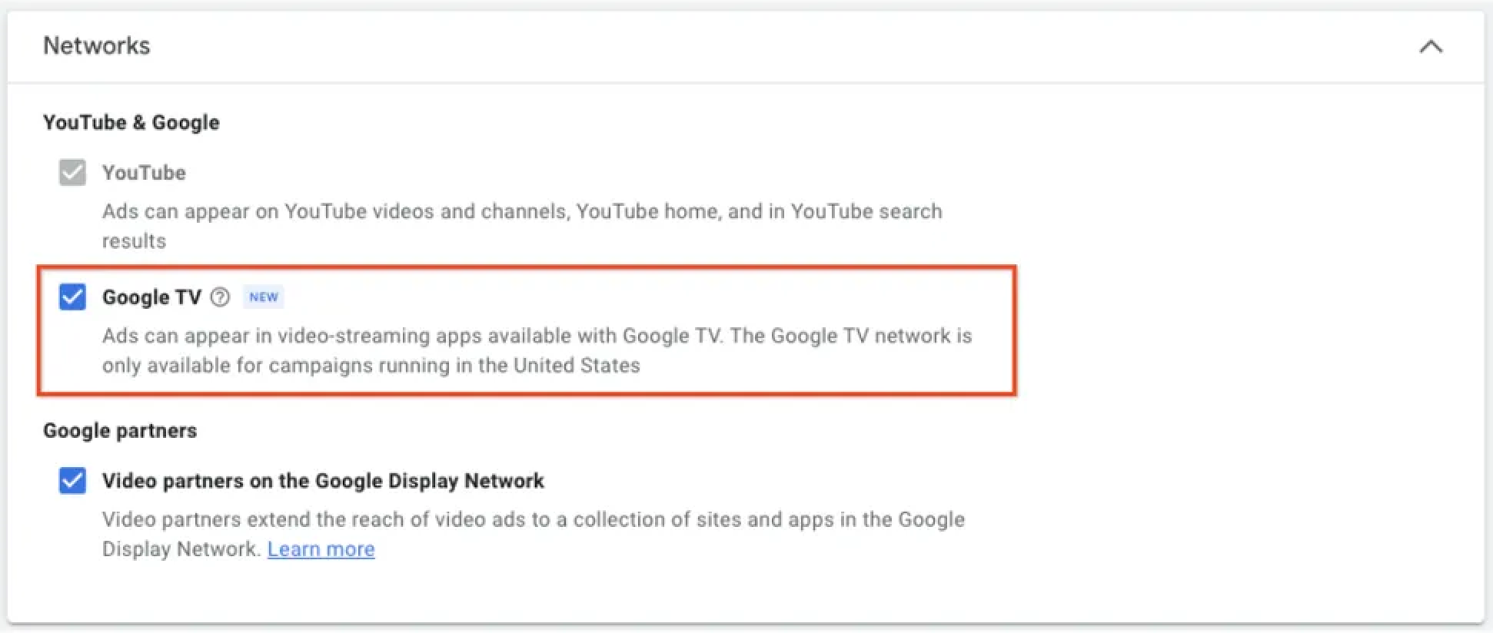Click the NEW badge beside Google TV
This screenshot has width=1493, height=633.
(264, 297)
